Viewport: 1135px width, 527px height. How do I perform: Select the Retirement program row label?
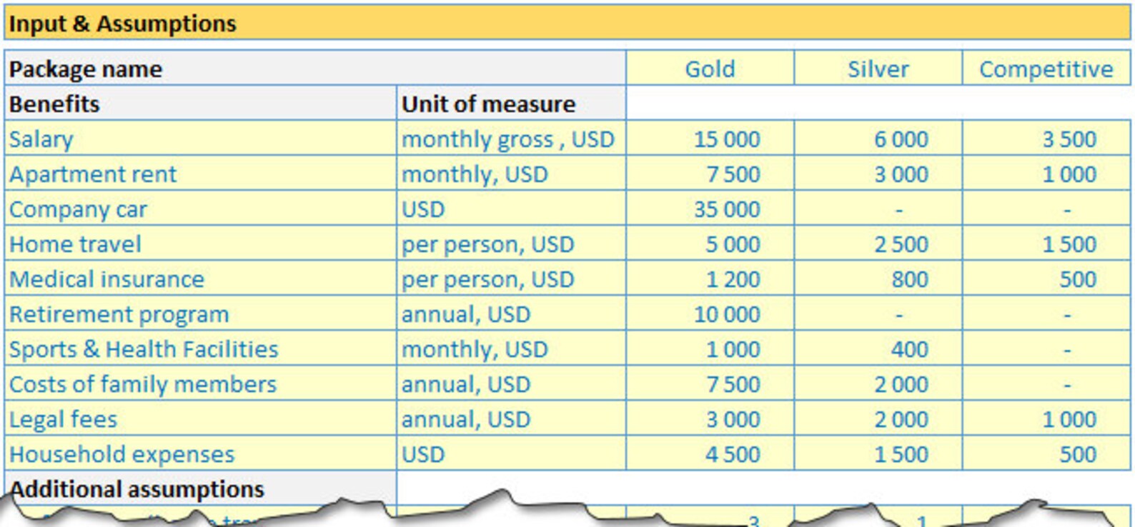[x=200, y=313]
